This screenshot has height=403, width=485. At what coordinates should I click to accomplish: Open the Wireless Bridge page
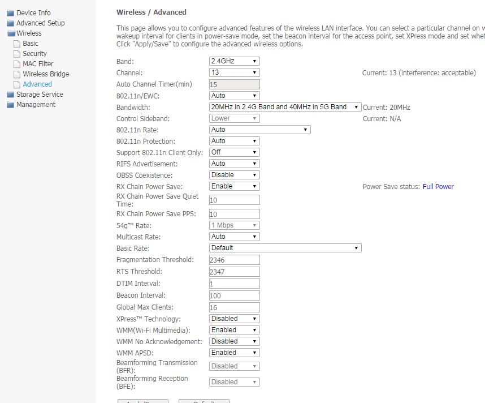pyautogui.click(x=46, y=74)
